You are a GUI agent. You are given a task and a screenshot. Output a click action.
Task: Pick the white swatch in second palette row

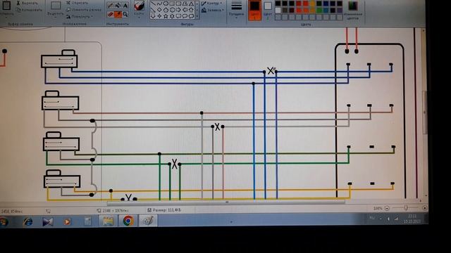tap(278, 11)
